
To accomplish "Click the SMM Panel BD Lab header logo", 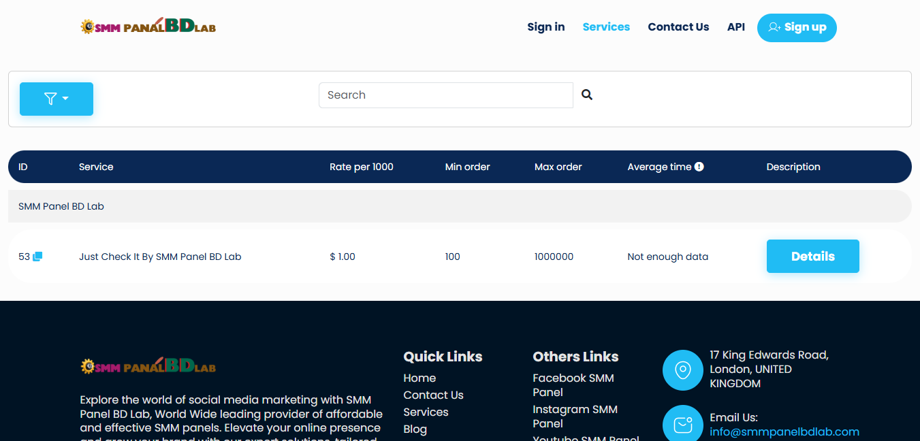I will 148,27.
